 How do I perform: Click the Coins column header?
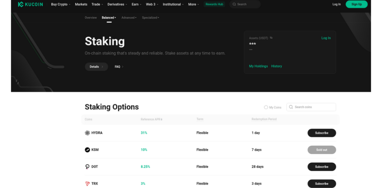click(x=88, y=119)
